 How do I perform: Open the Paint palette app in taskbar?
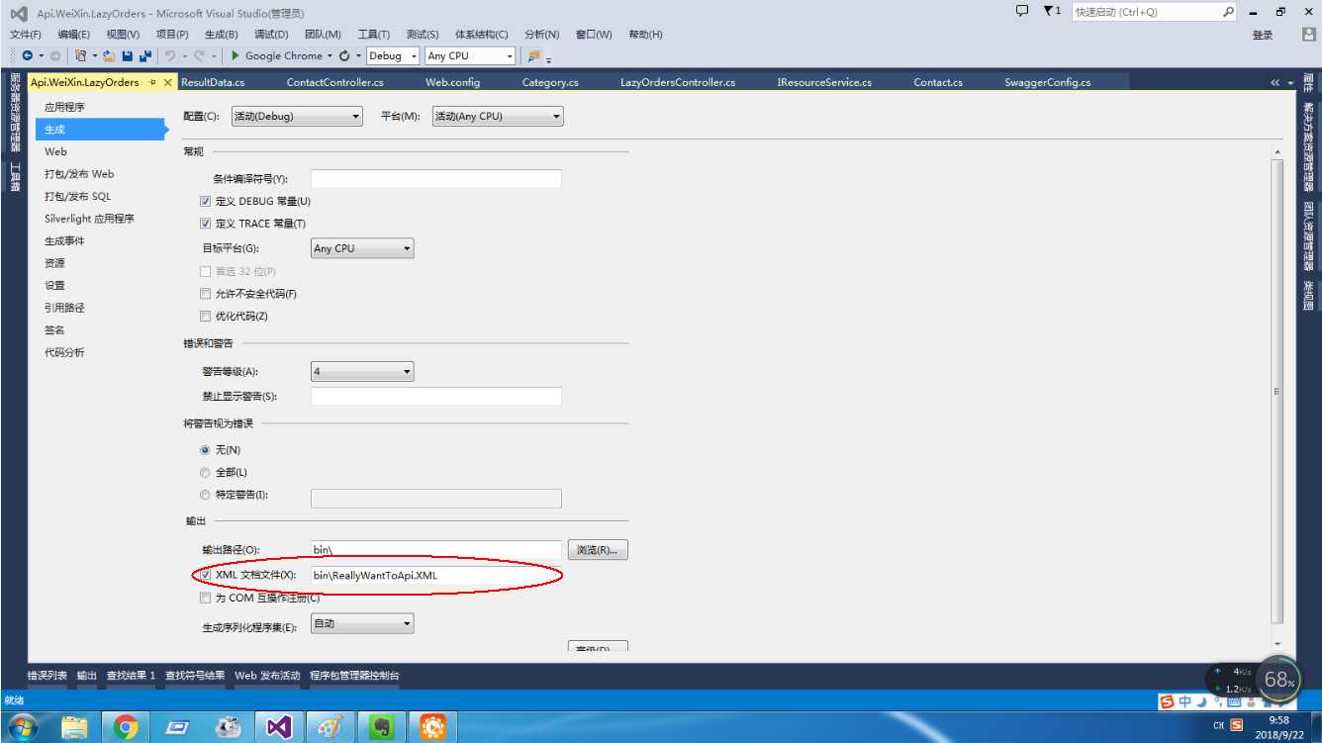coord(330,727)
